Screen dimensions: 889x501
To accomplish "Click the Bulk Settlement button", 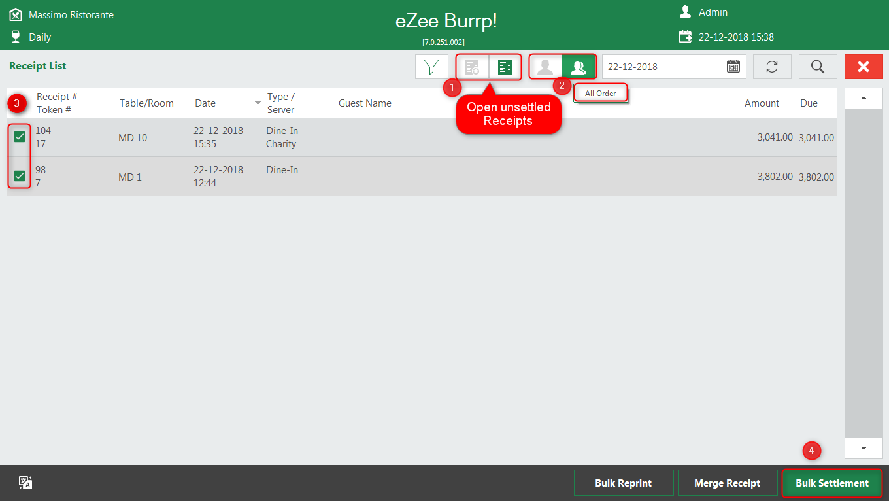I will pyautogui.click(x=832, y=483).
